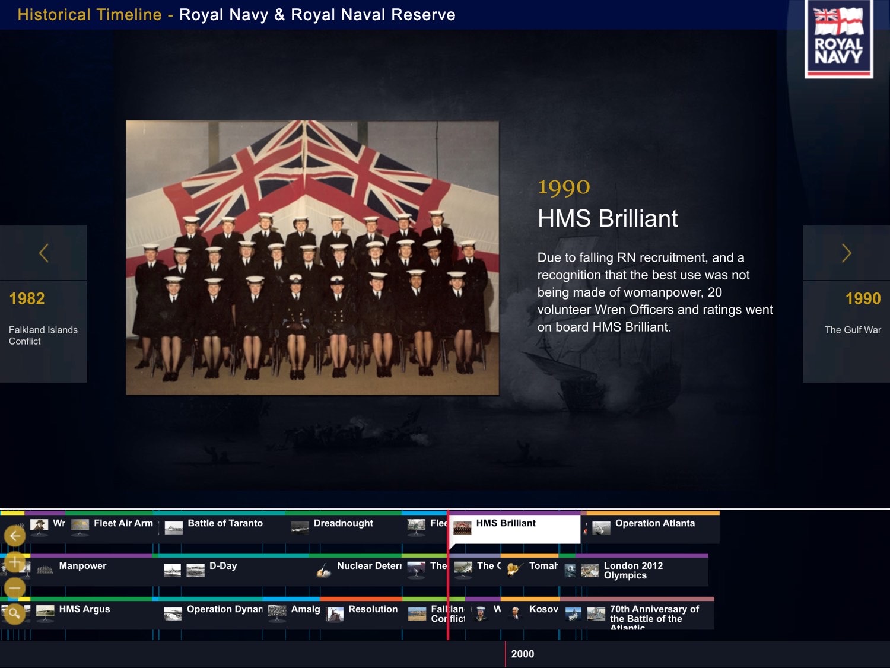Click the 2000 year marker on timeline
890x668 pixels.
point(522,654)
